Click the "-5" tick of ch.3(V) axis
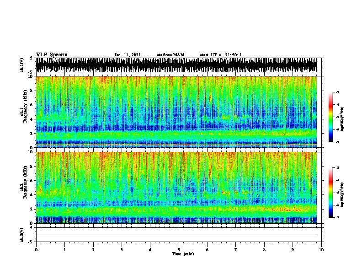Screen dimensions: 362x280 [31, 242]
